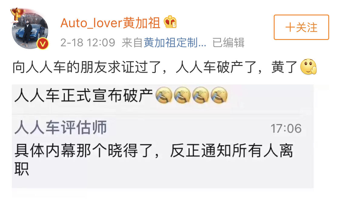Click the post text about 人人车破产了
The width and height of the screenshot is (341, 220).
pyautogui.click(x=155, y=67)
